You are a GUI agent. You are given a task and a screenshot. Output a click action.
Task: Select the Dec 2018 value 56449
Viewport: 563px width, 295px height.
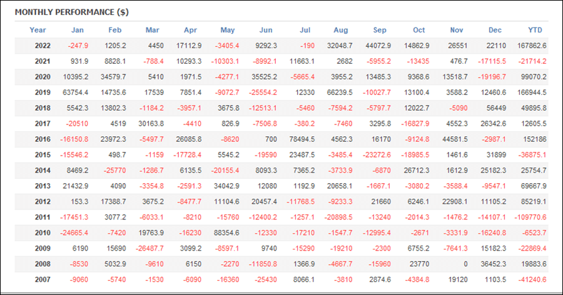(x=496, y=108)
